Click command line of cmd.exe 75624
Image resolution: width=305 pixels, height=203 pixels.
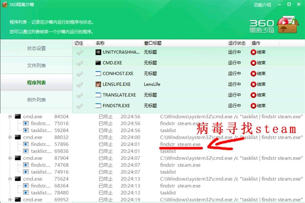click(231, 179)
